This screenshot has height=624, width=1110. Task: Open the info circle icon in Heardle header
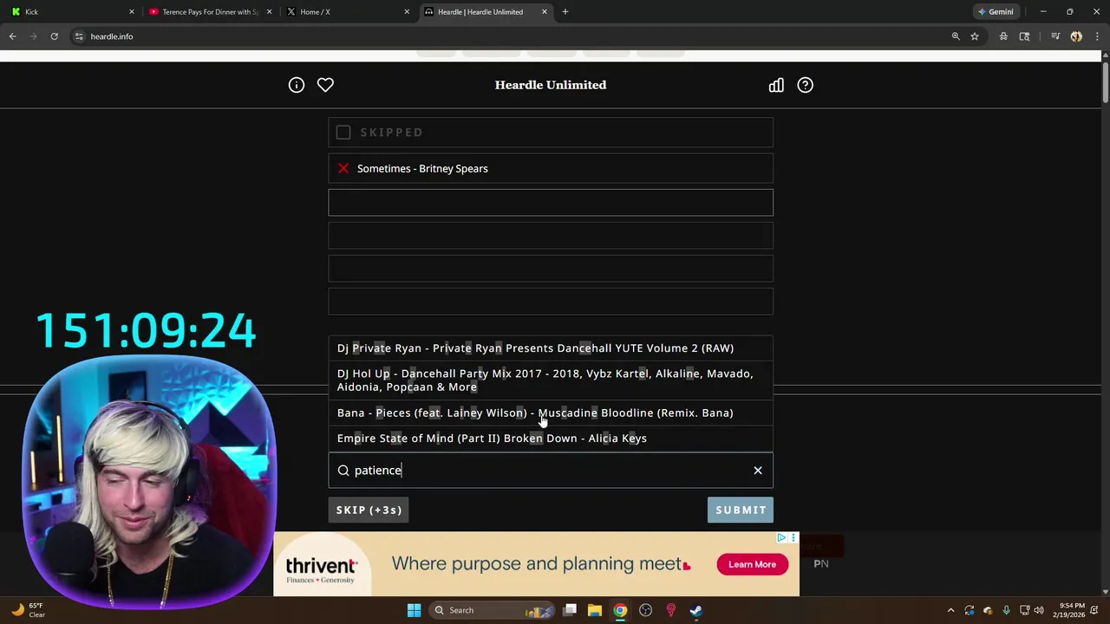tap(297, 85)
